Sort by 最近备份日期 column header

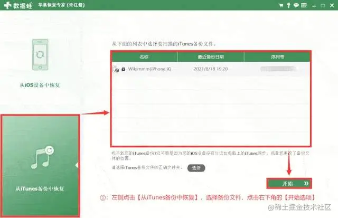(x=211, y=57)
